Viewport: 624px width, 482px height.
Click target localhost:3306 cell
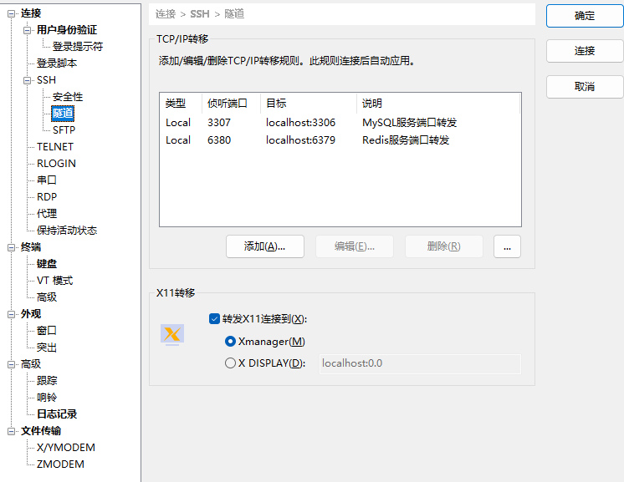pyautogui.click(x=300, y=123)
